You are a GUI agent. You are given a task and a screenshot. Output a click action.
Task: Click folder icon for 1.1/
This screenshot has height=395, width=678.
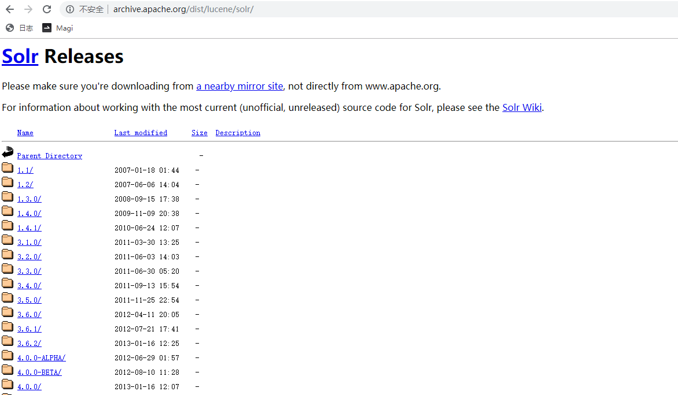[x=8, y=167]
